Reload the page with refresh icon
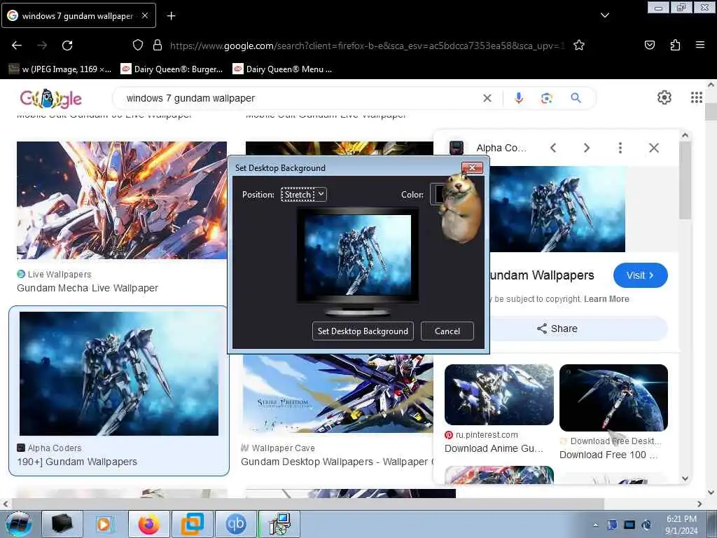The image size is (717, 538). (x=67, y=46)
